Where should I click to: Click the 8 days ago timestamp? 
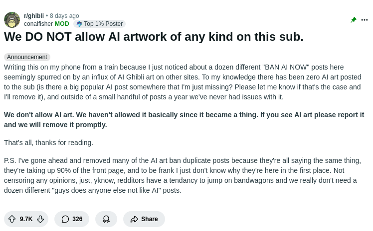pyautogui.click(x=64, y=16)
